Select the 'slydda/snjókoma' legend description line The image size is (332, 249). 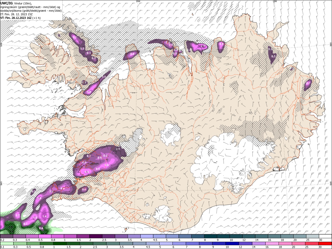pyautogui.click(x=31, y=11)
